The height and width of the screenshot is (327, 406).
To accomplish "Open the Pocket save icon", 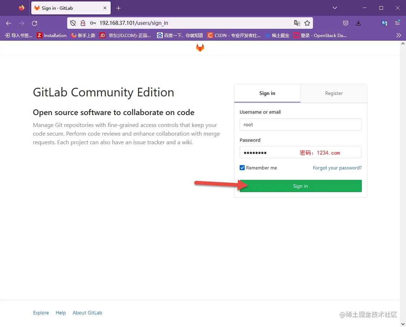I will [345, 23].
